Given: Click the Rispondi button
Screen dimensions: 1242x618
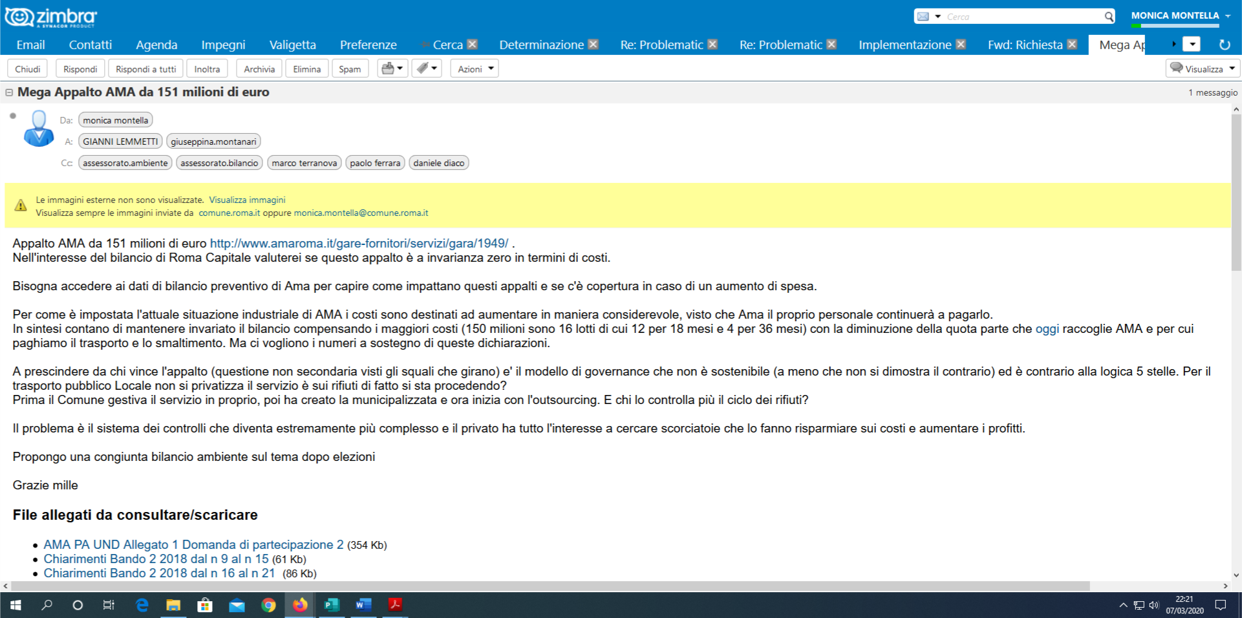Looking at the screenshot, I should (x=80, y=69).
